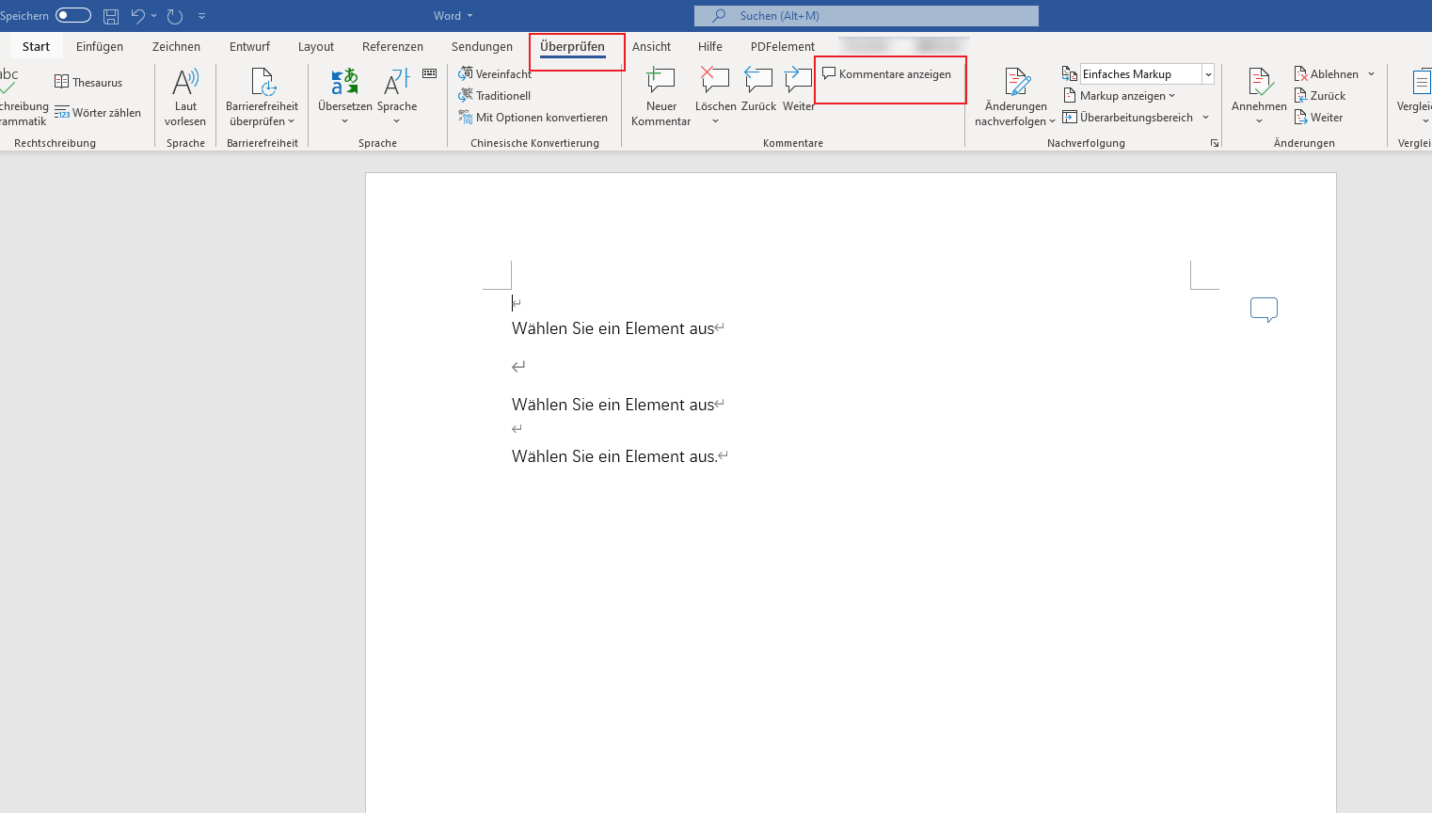1432x813 pixels.
Task: Click the small keyboard icon beside Sprache
Action: coord(430,73)
